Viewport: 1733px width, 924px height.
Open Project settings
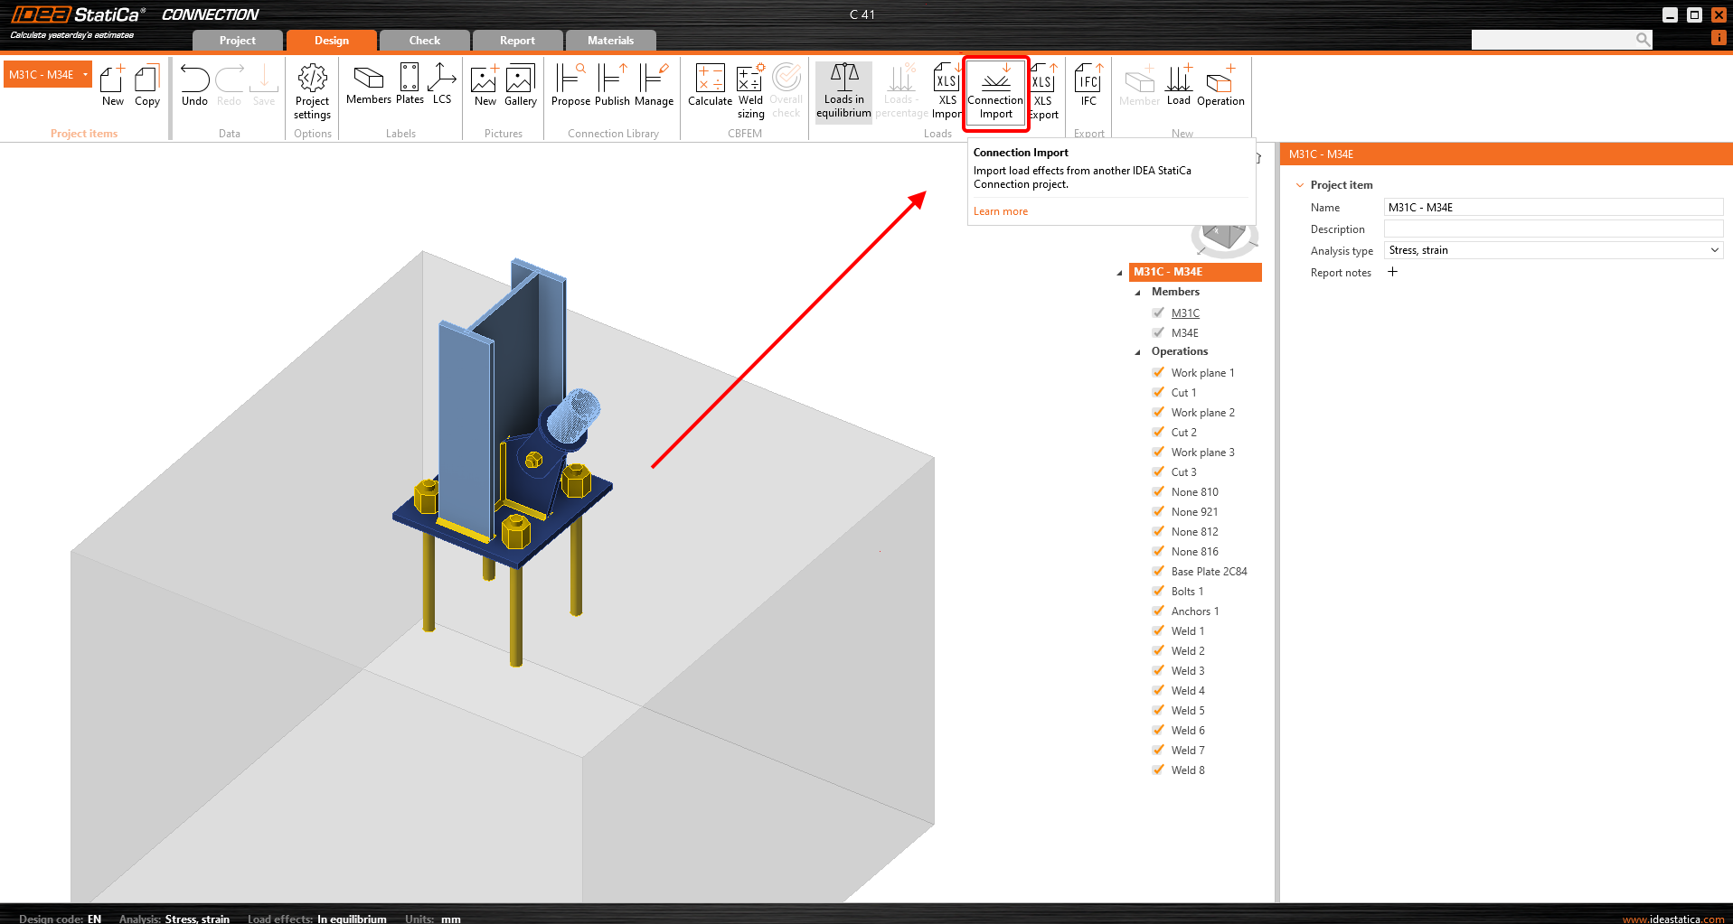[312, 91]
